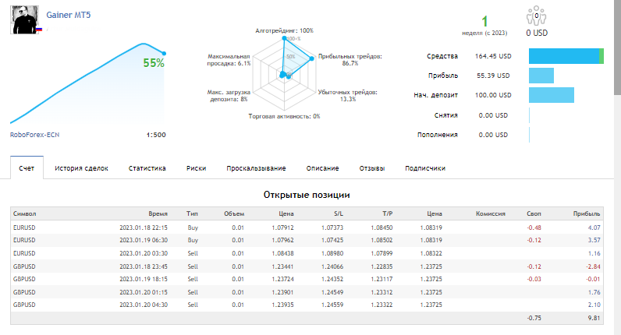This screenshot has height=335, width=621.
Task: Click the 100.00 USD deposit value
Action: coord(493,95)
